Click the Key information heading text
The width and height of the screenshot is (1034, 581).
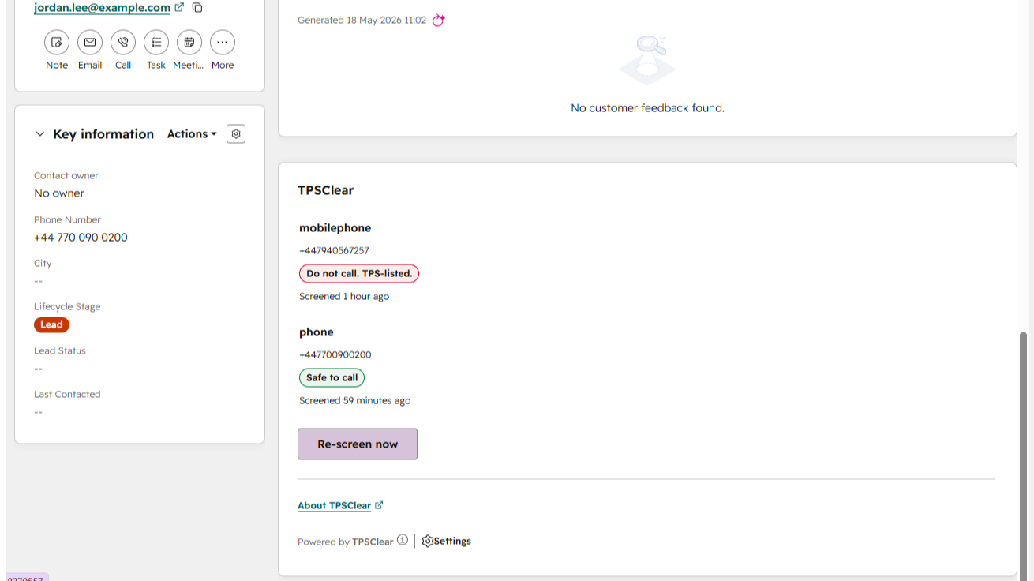103,134
